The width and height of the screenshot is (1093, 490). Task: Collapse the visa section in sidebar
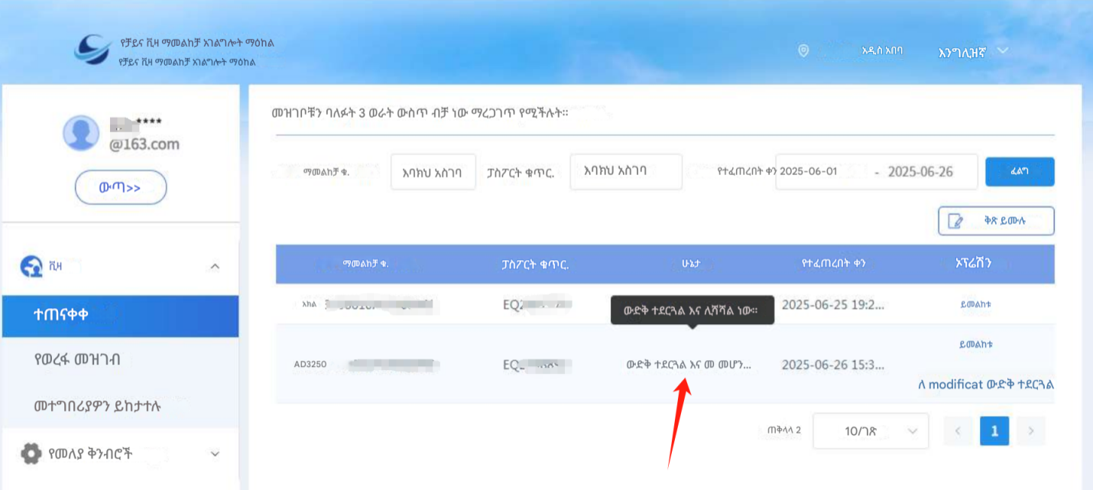point(215,266)
